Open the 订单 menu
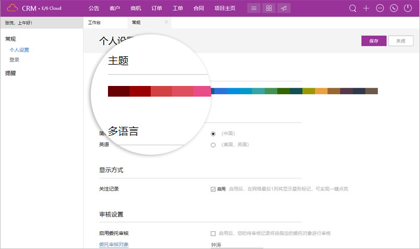The height and width of the screenshot is (249, 420). click(x=157, y=8)
